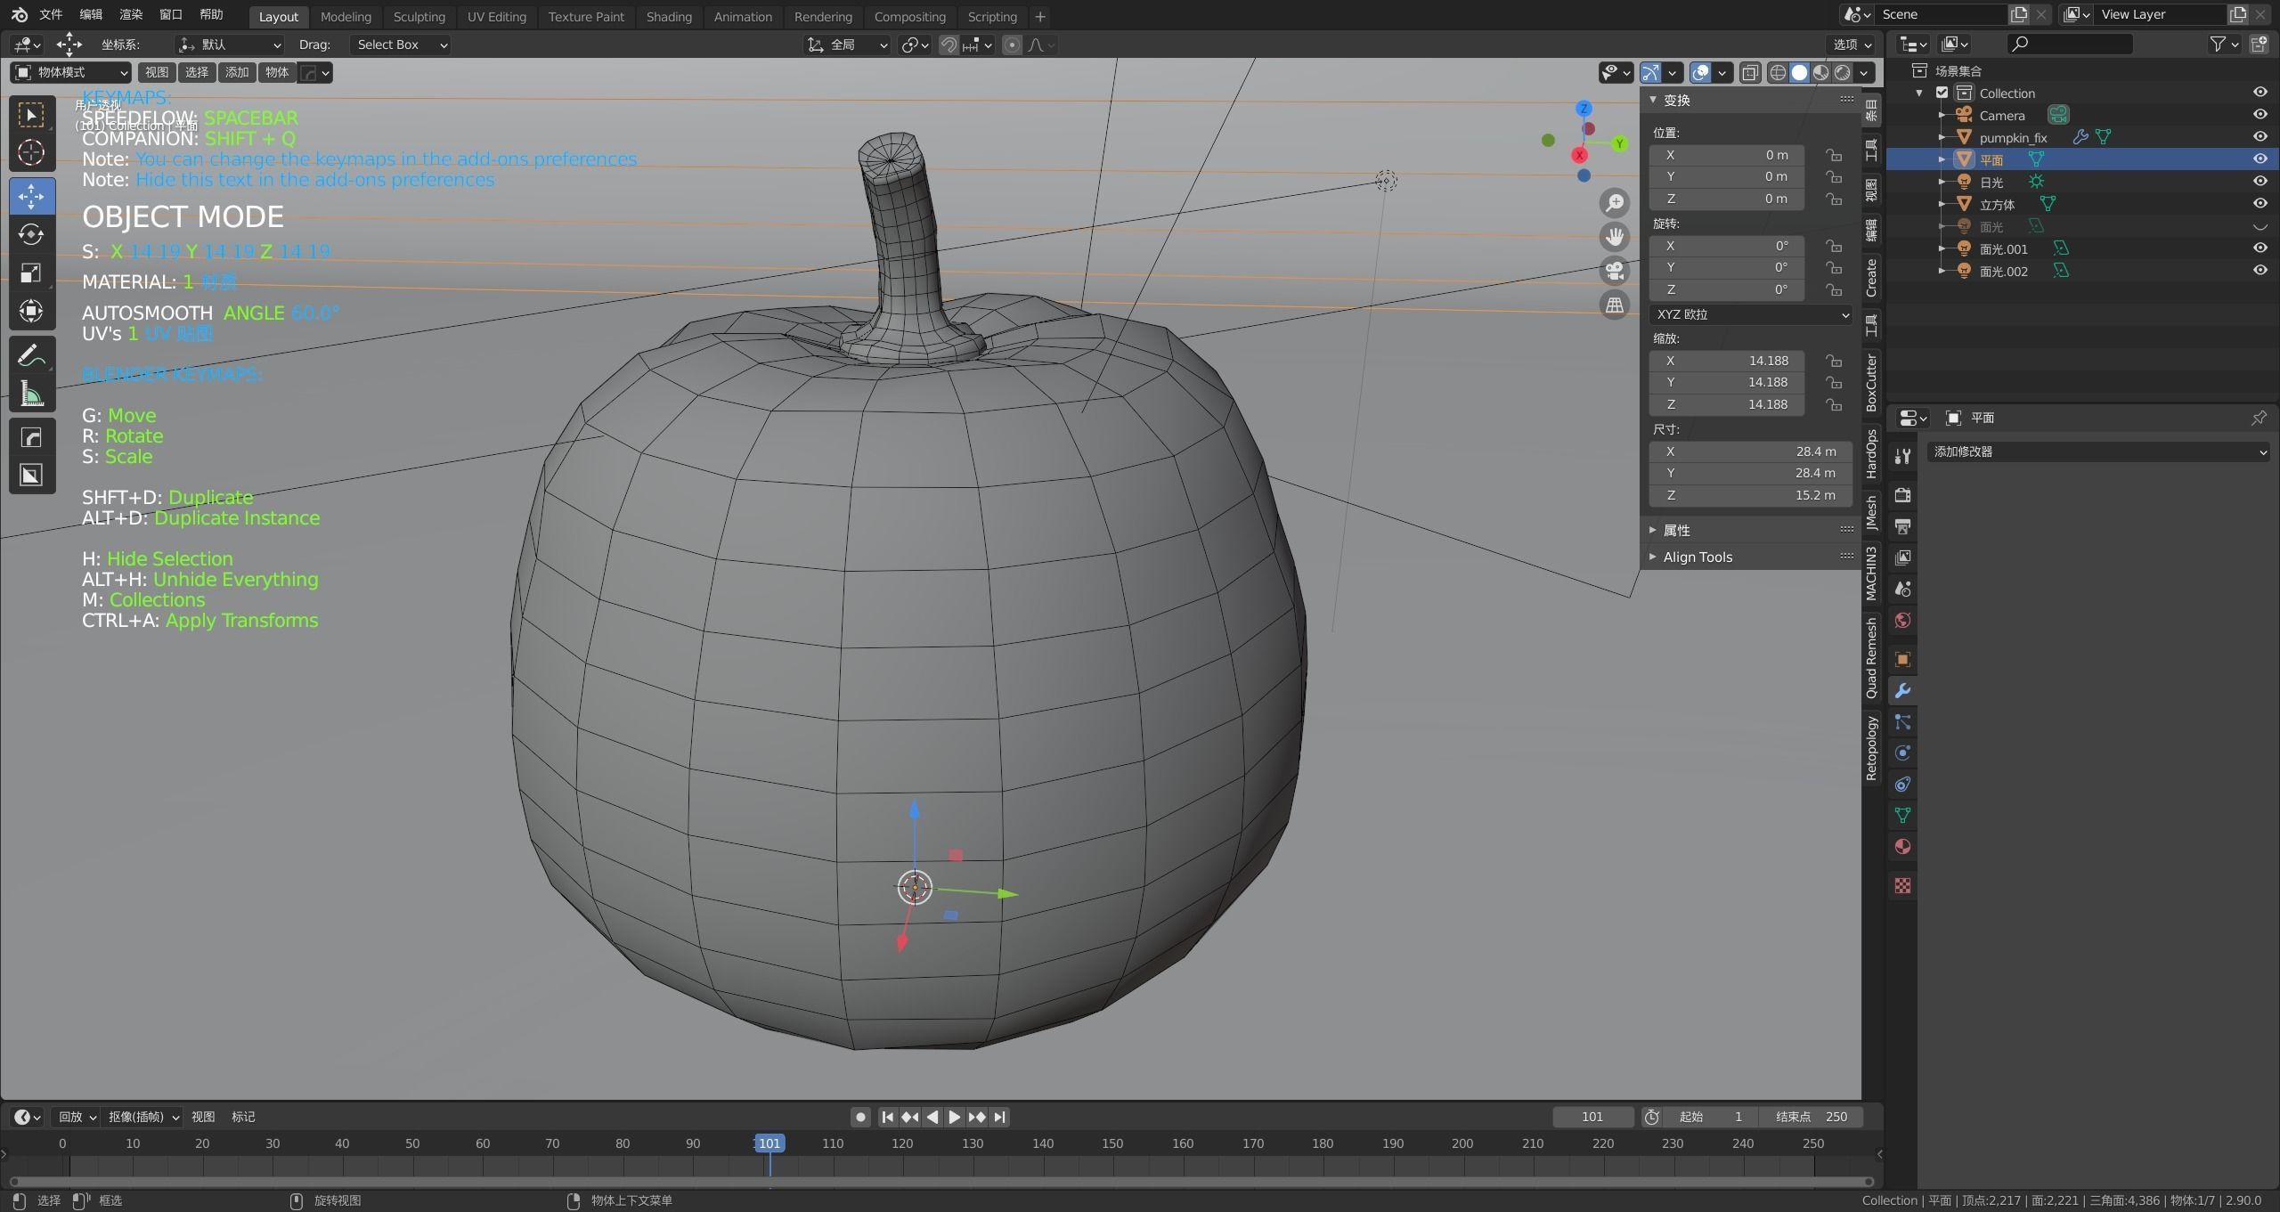Viewport: 2280px width, 1212px height.
Task: Open the 选项 options button
Action: click(x=1852, y=45)
